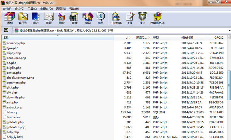Open the 命令(C) menu
This screenshot has height=140, width=231.
click(20, 9)
